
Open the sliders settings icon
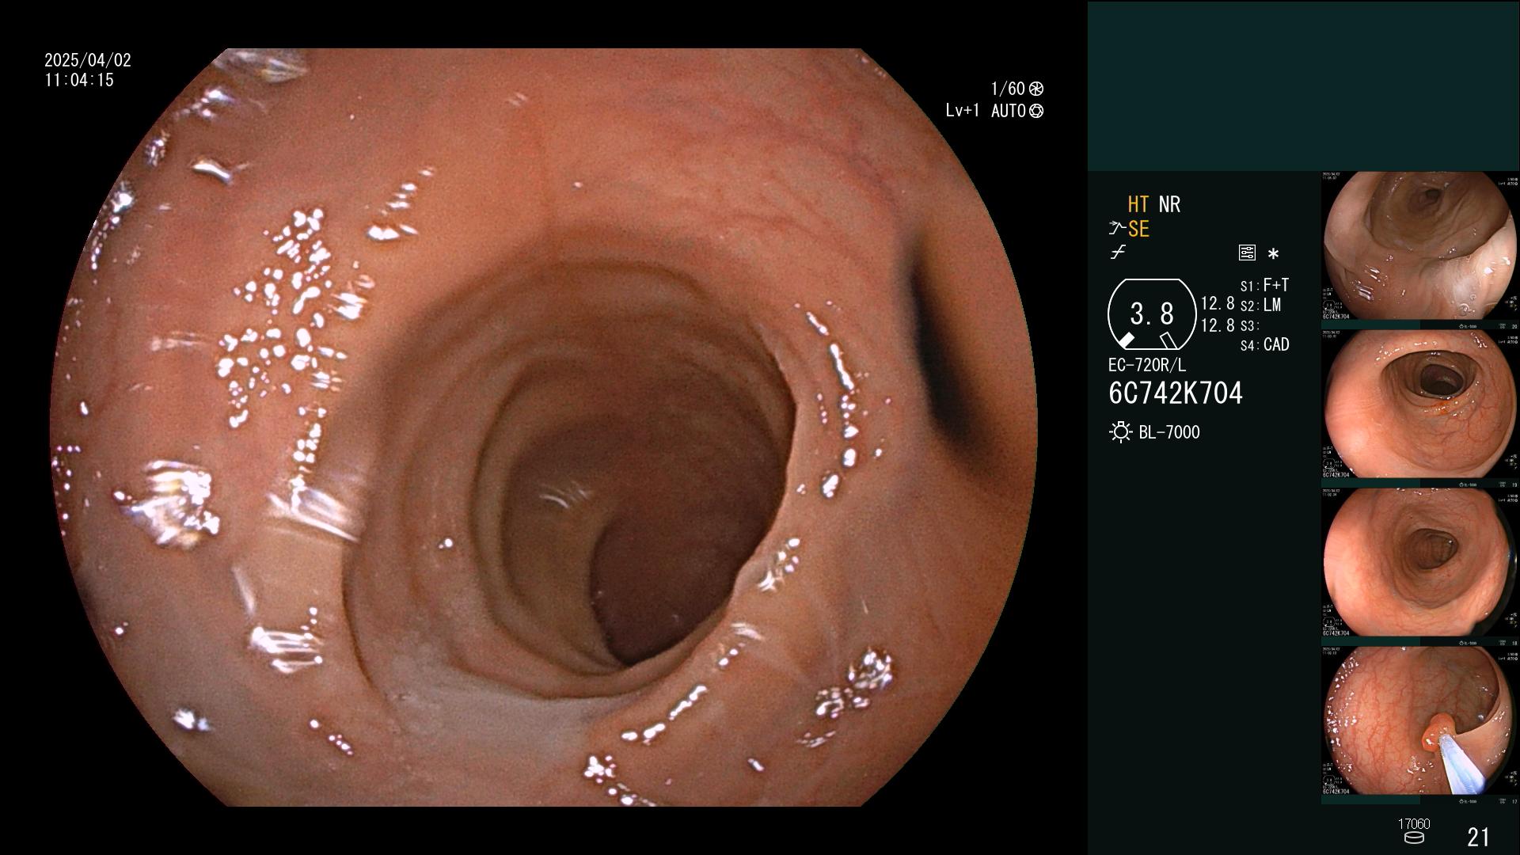click(x=1247, y=253)
